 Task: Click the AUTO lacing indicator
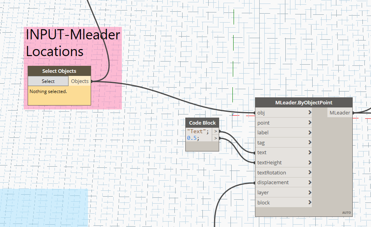pyautogui.click(x=346, y=213)
